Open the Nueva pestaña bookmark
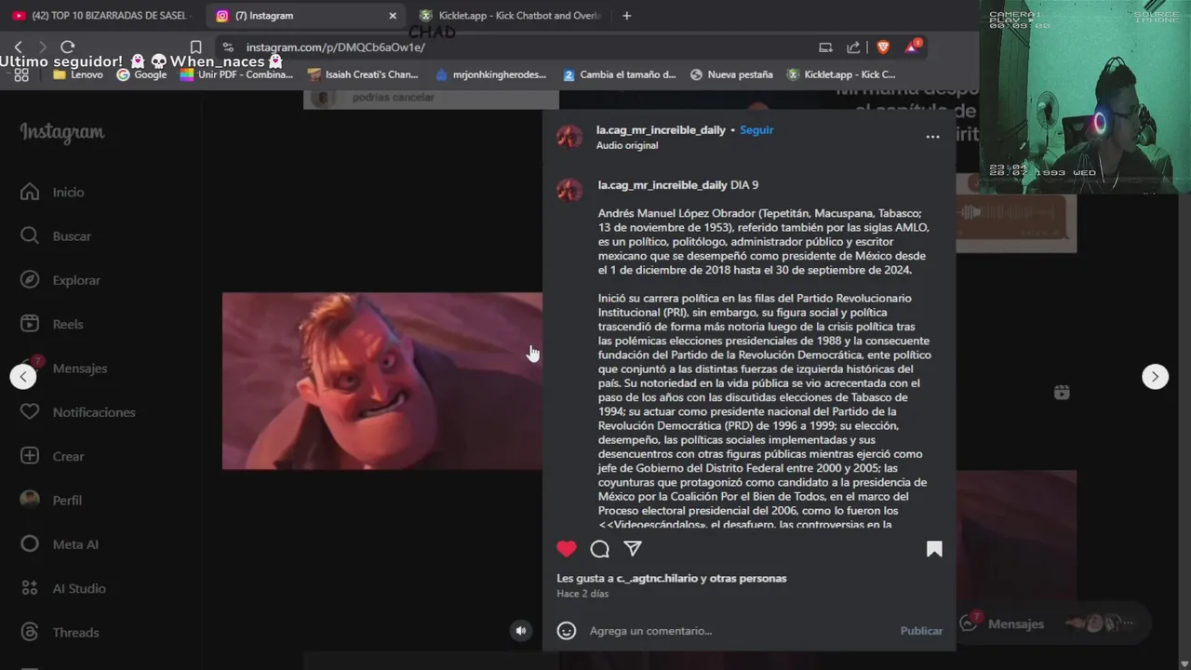This screenshot has height=670, width=1191. (x=731, y=74)
